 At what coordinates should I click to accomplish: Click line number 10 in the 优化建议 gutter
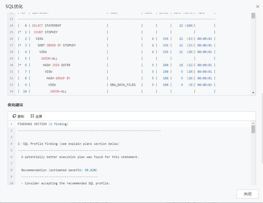(x=12, y=183)
